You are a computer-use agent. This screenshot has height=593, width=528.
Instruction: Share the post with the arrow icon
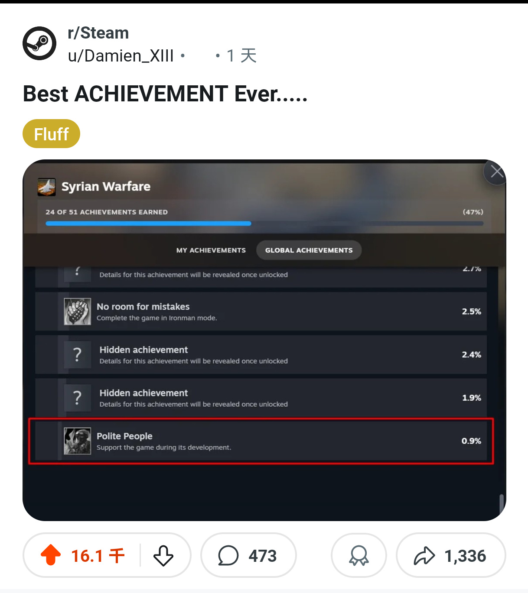424,555
